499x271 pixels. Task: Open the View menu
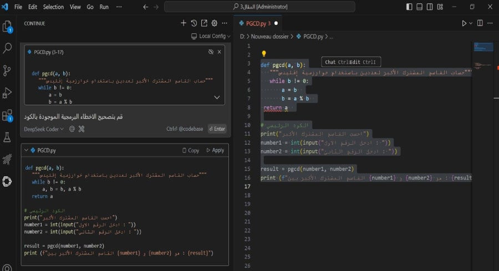click(75, 7)
